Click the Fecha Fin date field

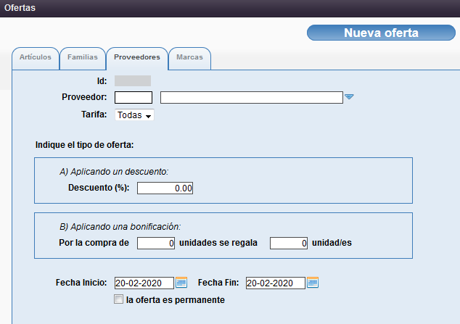pos(276,283)
